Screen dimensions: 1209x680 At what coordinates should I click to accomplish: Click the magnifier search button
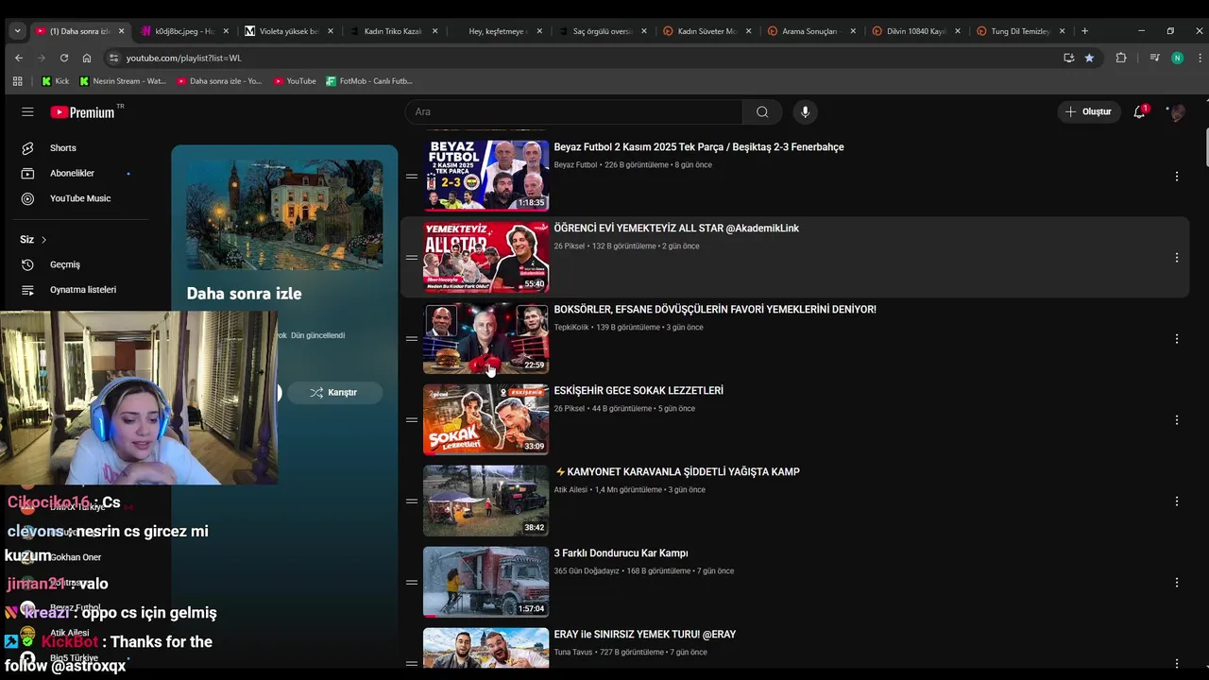[x=762, y=111]
